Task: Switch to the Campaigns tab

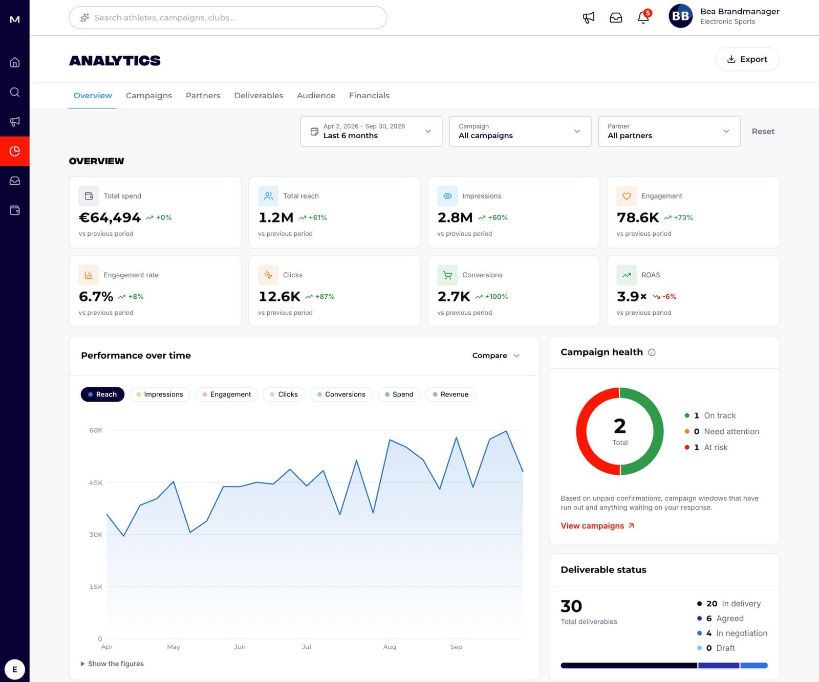Action: tap(149, 96)
